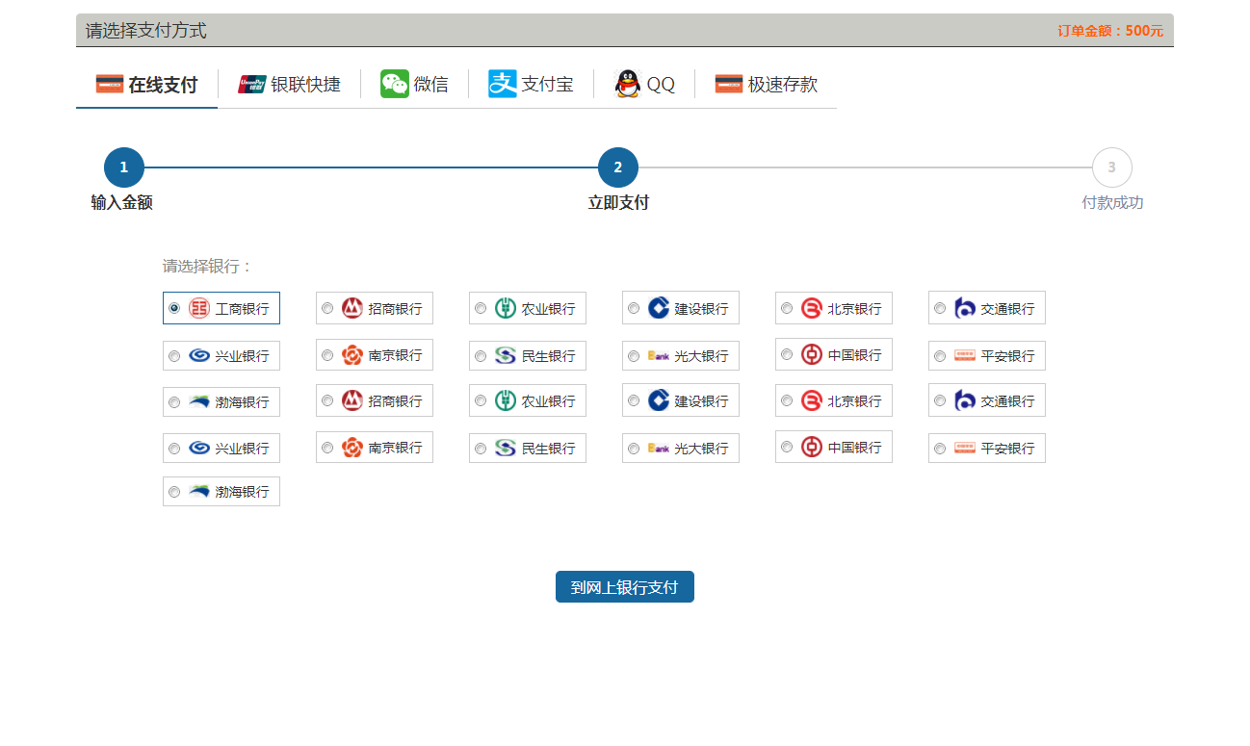This screenshot has width=1250, height=746.
Task: Click the 订单金额：500元 text
Action: coord(1110,31)
